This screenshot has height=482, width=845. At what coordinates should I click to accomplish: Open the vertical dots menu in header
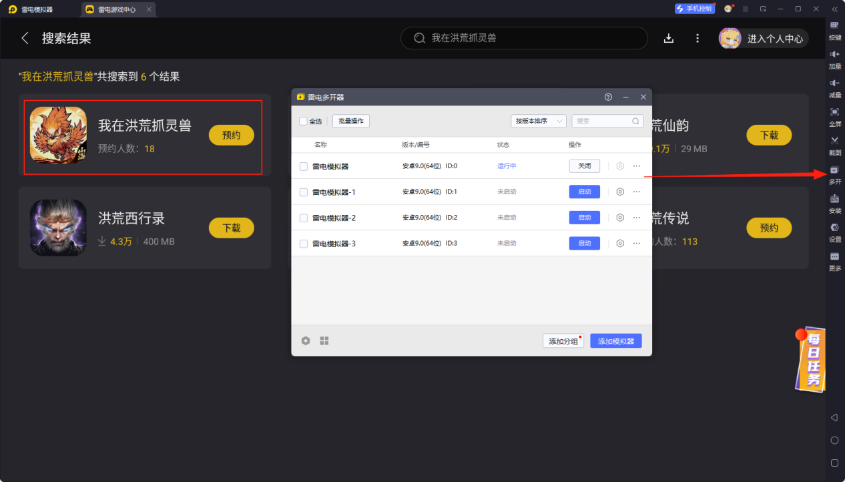(697, 38)
